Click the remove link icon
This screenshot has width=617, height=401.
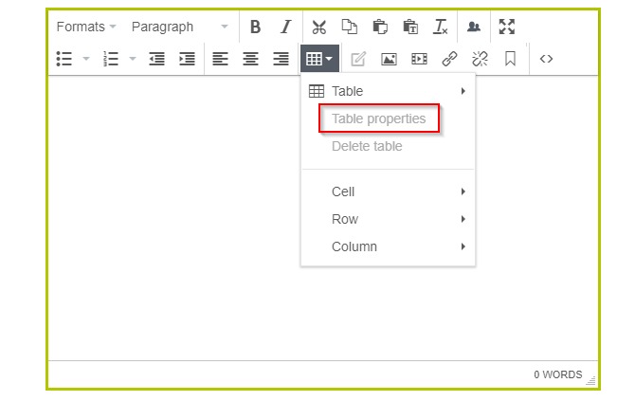pyautogui.click(x=480, y=59)
